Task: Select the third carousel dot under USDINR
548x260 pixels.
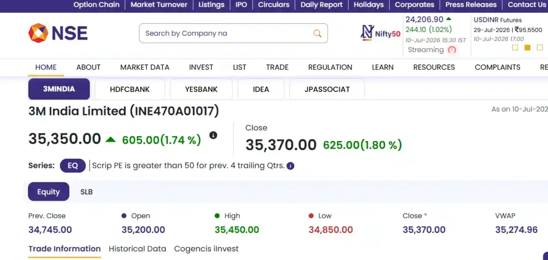Action: coord(540,47)
